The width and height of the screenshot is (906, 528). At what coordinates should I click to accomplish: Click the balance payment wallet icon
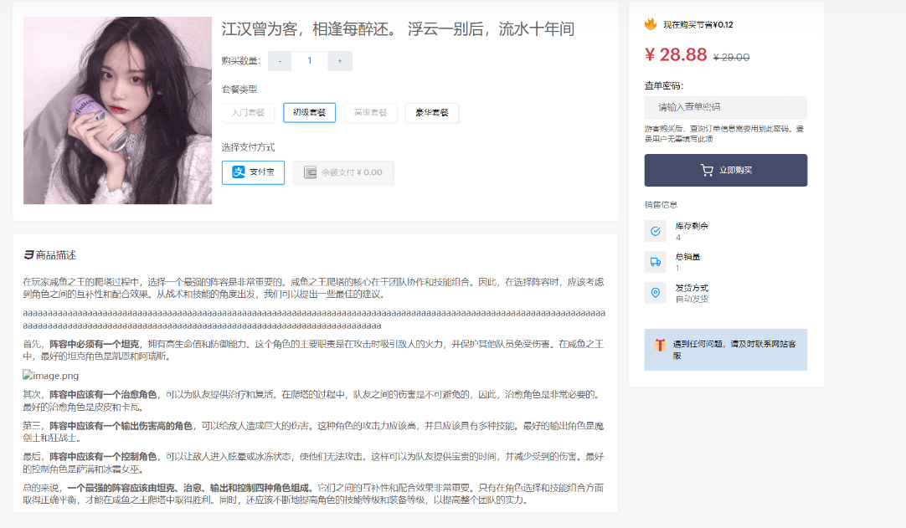(x=311, y=172)
